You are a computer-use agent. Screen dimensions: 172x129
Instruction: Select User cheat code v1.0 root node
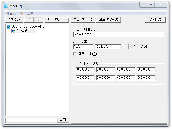[x=28, y=26]
